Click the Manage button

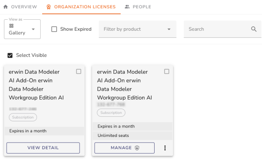point(125,148)
